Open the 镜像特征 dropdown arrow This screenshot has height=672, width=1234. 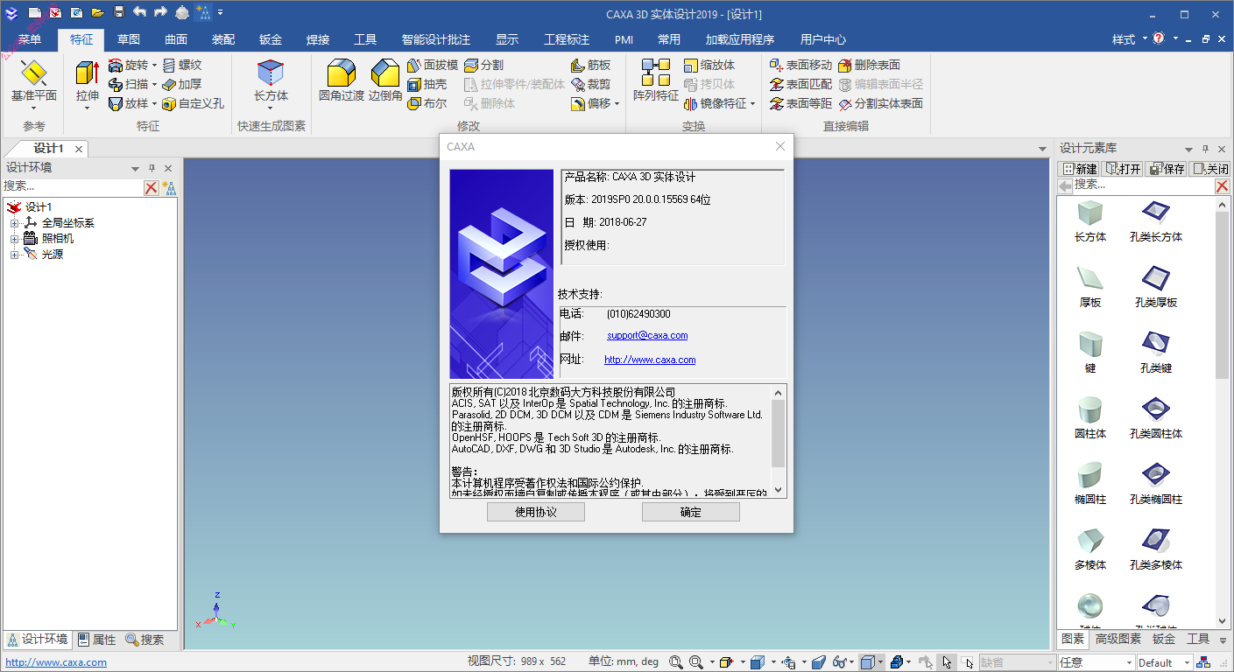[752, 103]
